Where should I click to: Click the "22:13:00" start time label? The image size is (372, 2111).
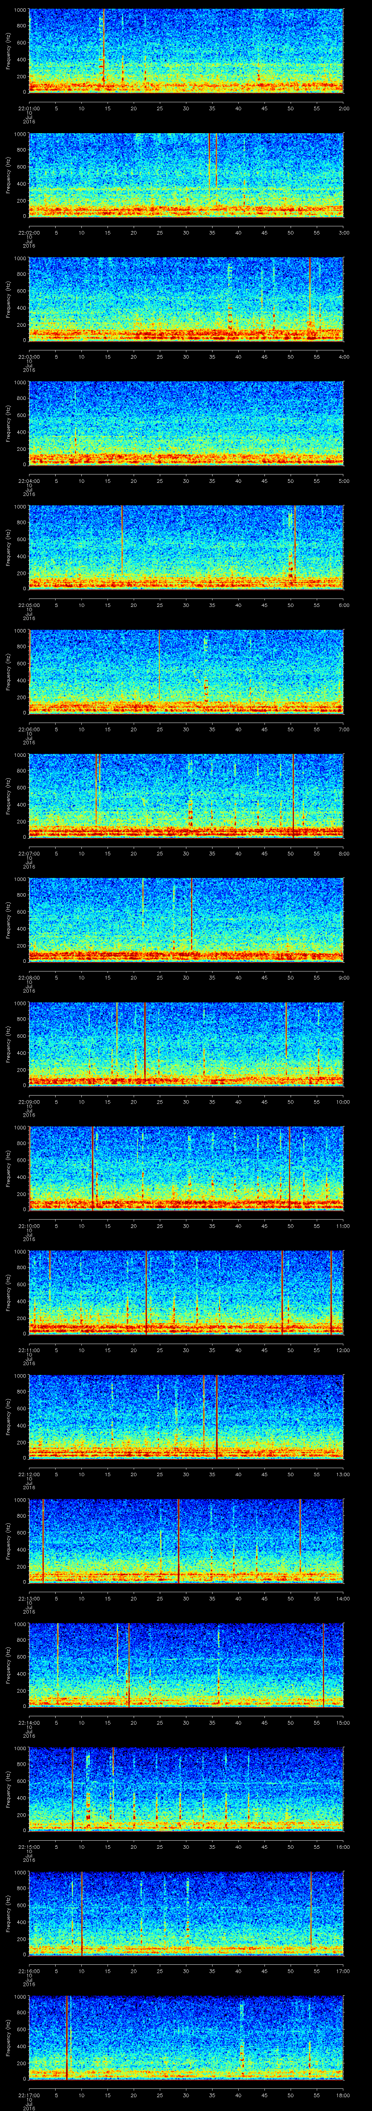(29, 1598)
